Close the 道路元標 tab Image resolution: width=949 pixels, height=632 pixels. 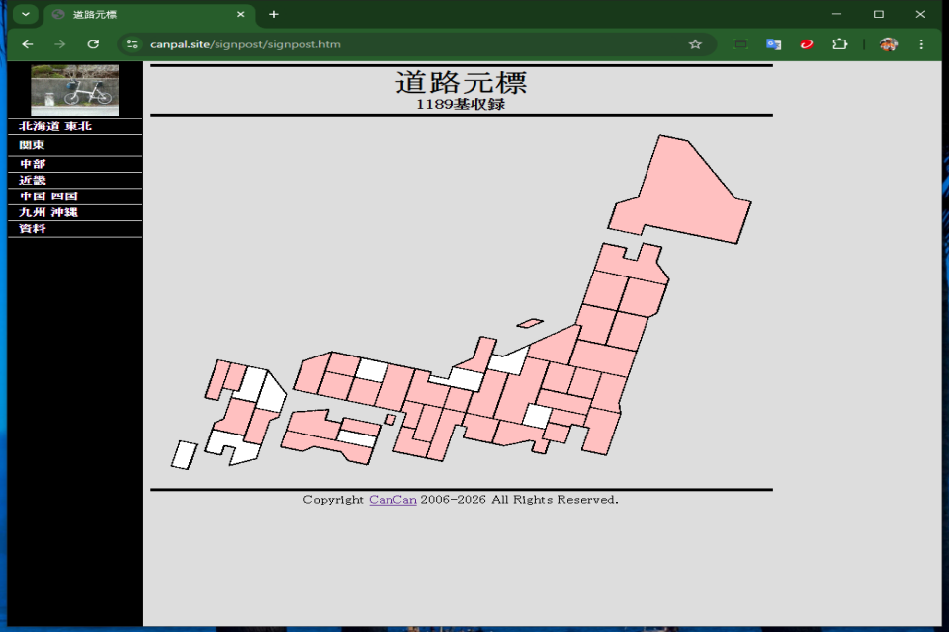[240, 14]
